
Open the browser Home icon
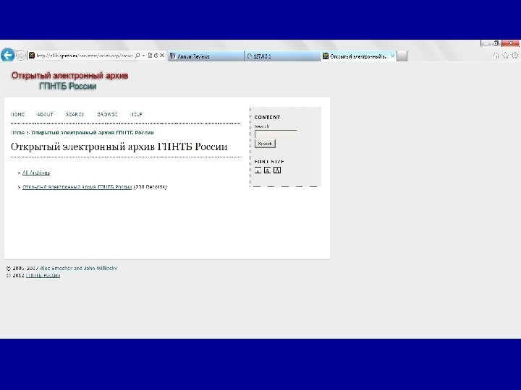pyautogui.click(x=496, y=56)
